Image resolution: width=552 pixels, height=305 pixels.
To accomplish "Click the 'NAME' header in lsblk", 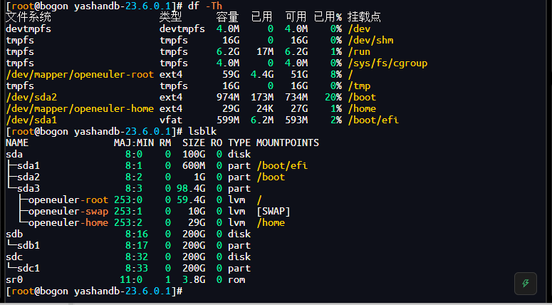I will pyautogui.click(x=17, y=143).
